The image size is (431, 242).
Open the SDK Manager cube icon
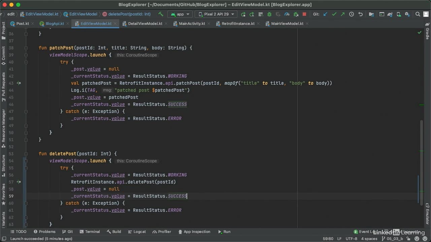coord(407,14)
